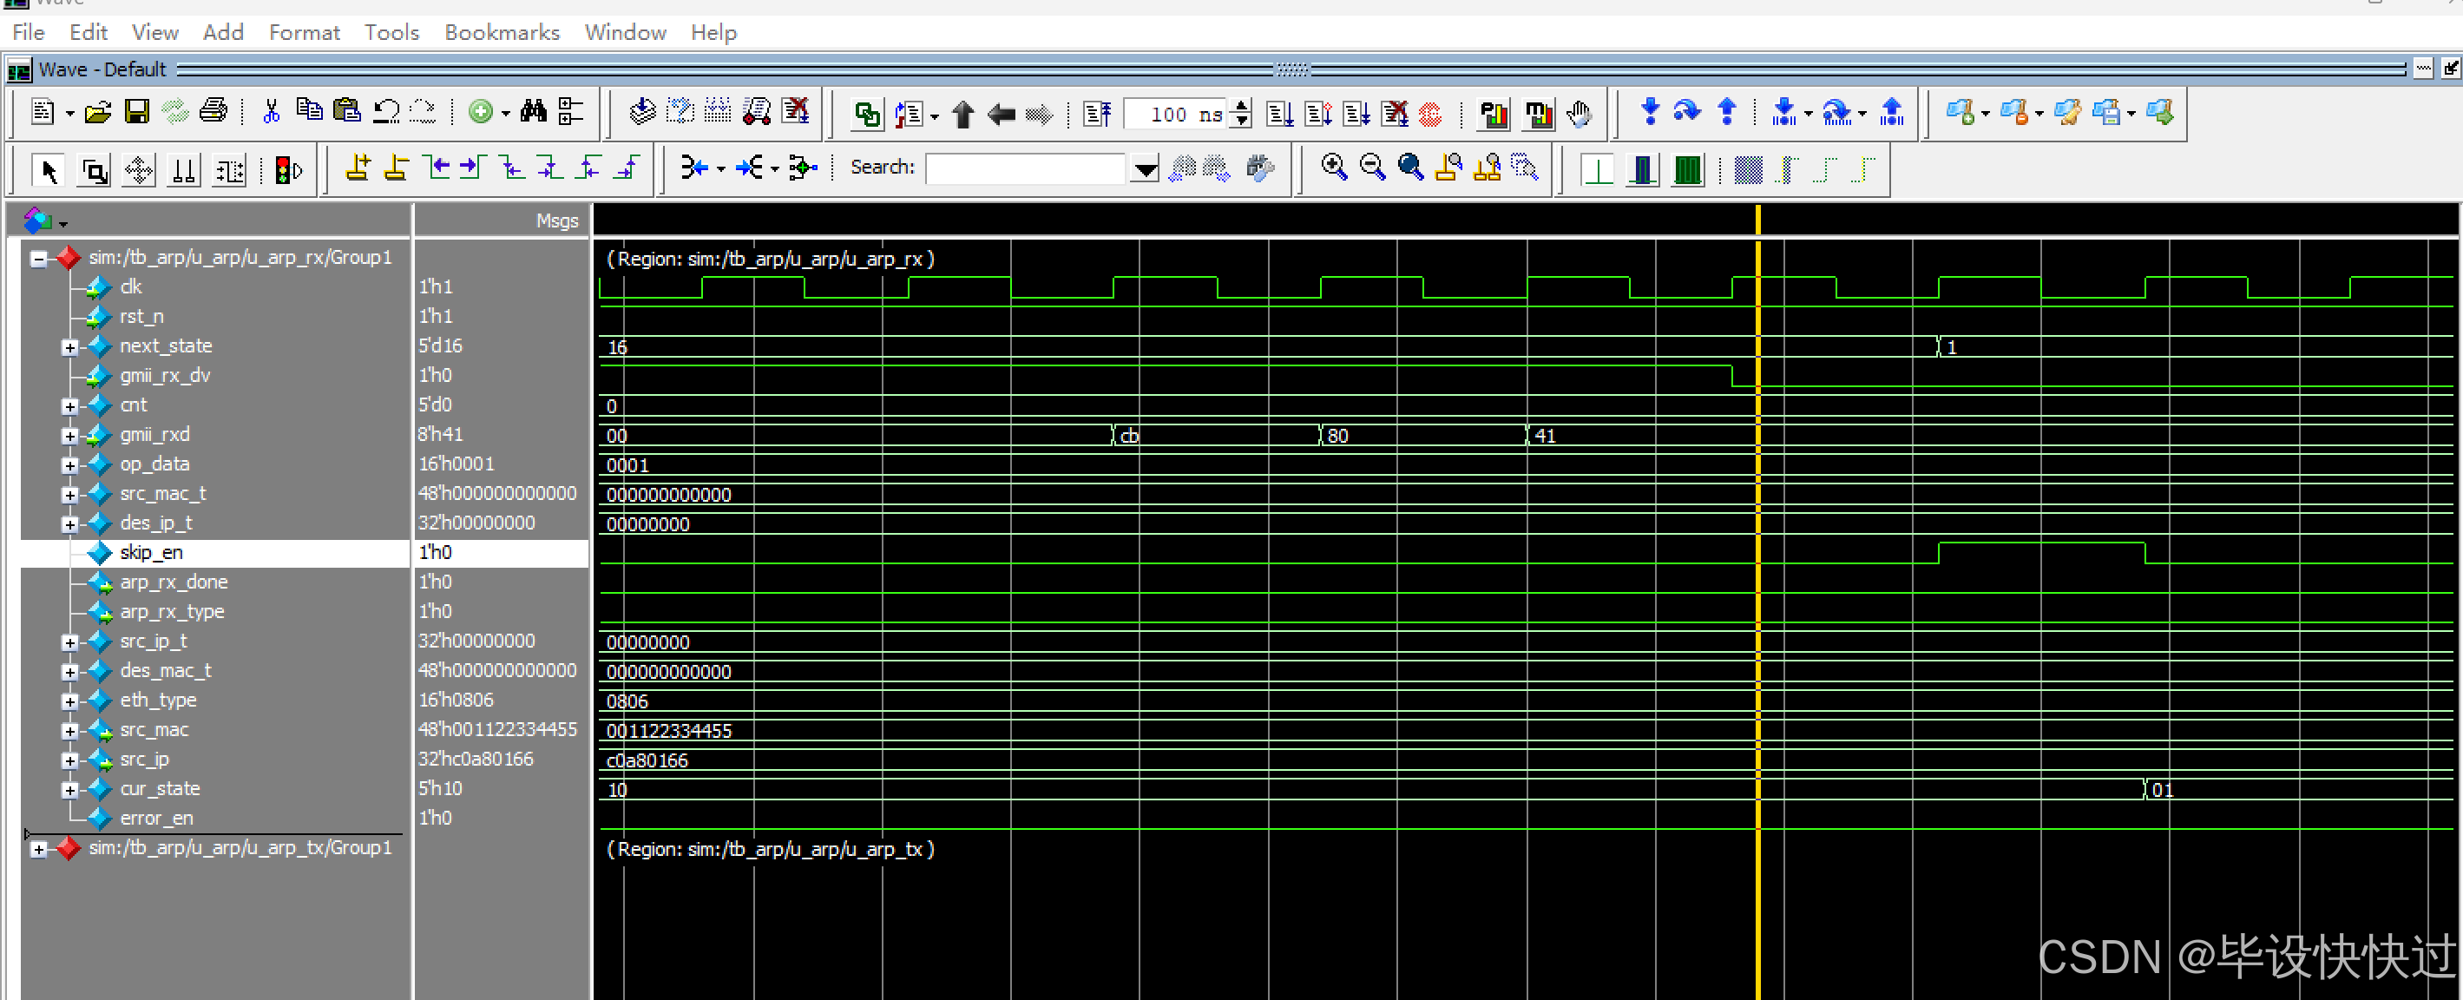Click the traffic light icon

[x=289, y=171]
